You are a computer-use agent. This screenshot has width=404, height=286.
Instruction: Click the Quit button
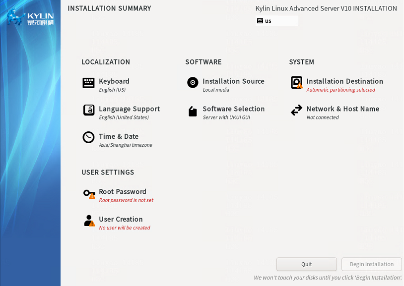[307, 264]
